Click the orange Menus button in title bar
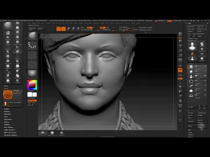The image size is (210, 157). (169, 21)
